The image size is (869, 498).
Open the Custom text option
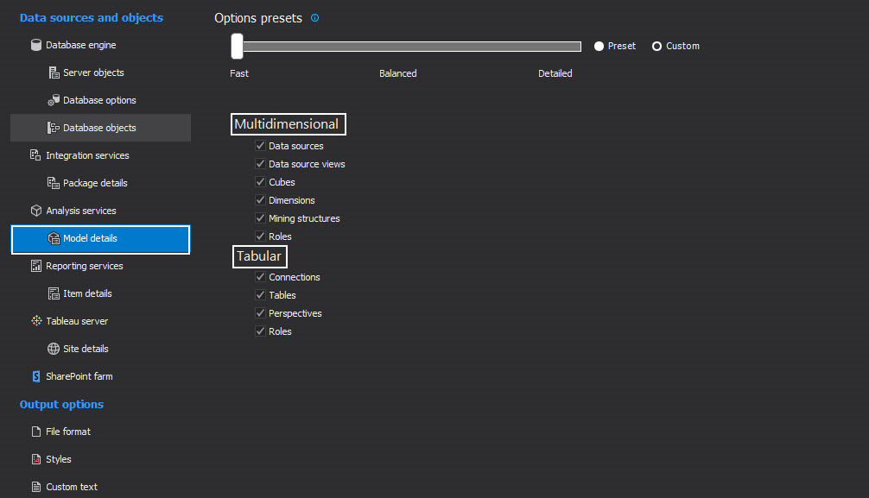pyautogui.click(x=71, y=487)
